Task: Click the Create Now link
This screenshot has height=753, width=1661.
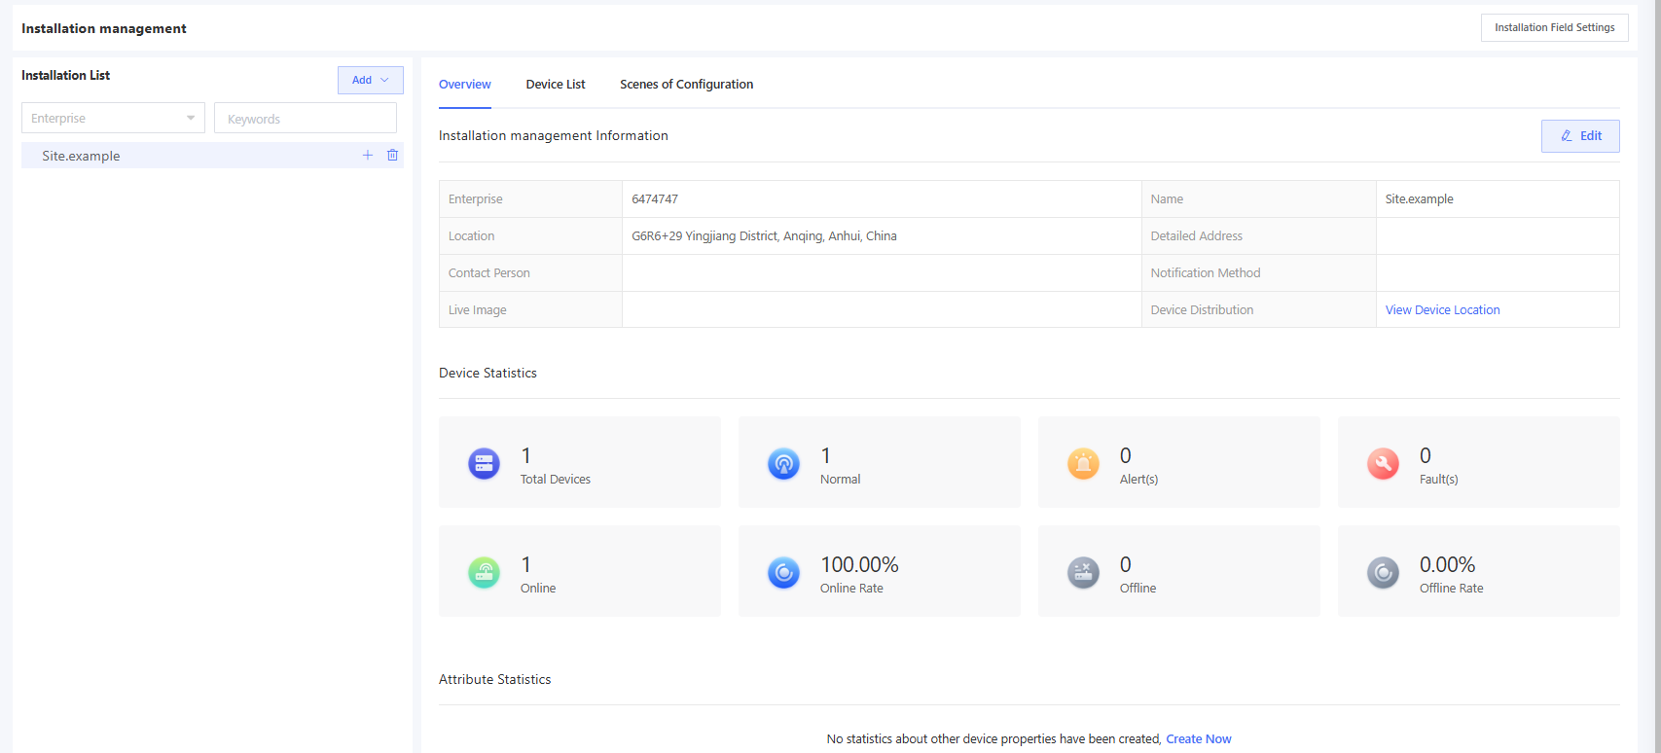Action: [x=1198, y=739]
